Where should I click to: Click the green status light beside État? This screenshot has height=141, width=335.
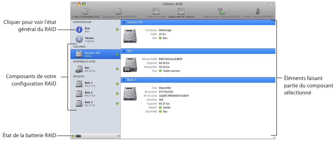click(x=117, y=29)
